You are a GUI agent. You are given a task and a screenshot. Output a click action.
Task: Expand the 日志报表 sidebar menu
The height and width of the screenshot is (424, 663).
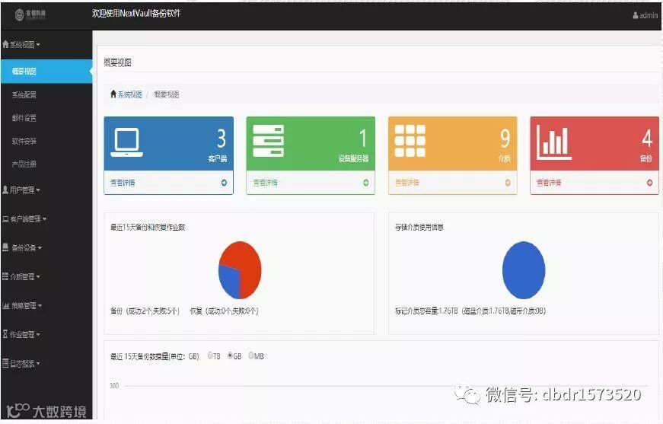click(x=21, y=364)
